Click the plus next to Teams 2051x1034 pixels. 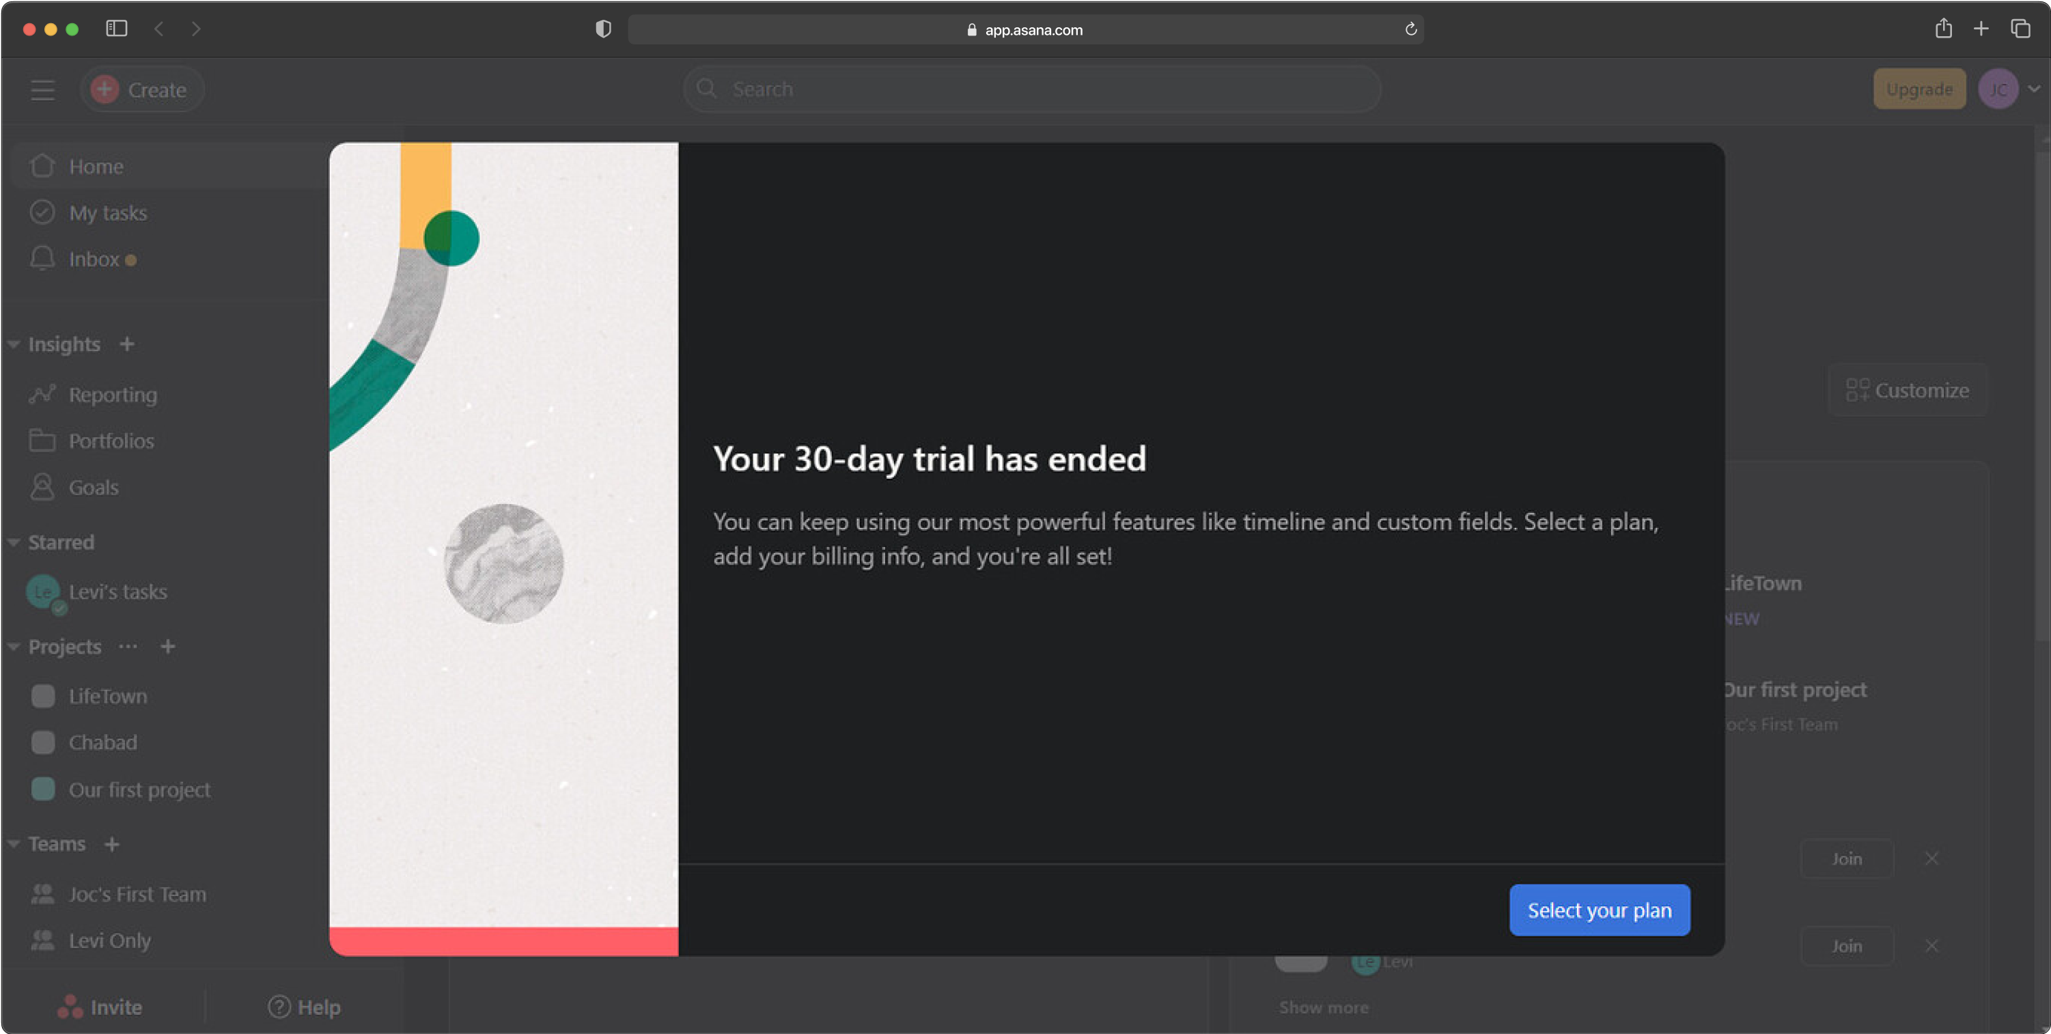pos(111,843)
